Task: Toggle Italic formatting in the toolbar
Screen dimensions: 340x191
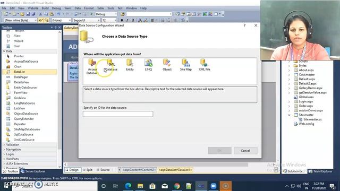Action: 127,20
